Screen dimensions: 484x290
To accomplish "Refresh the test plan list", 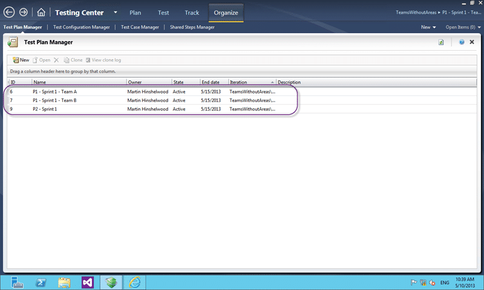I will 441,42.
